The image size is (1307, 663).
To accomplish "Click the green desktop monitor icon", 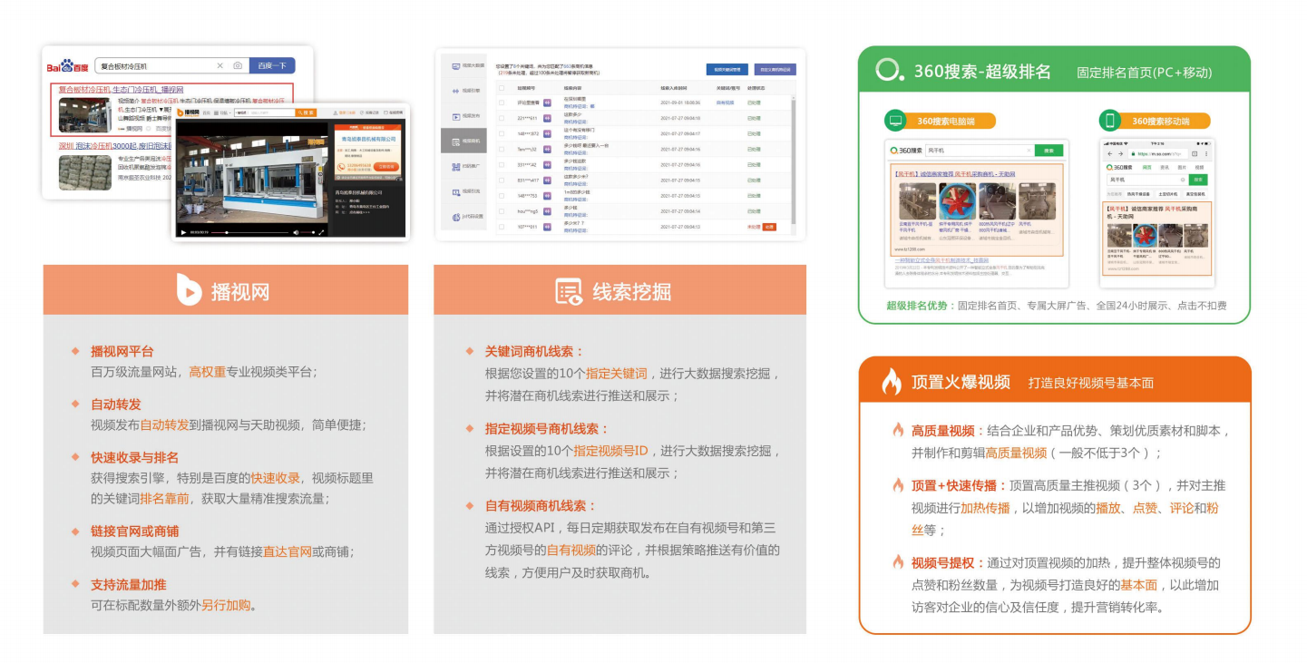I will pyautogui.click(x=895, y=121).
